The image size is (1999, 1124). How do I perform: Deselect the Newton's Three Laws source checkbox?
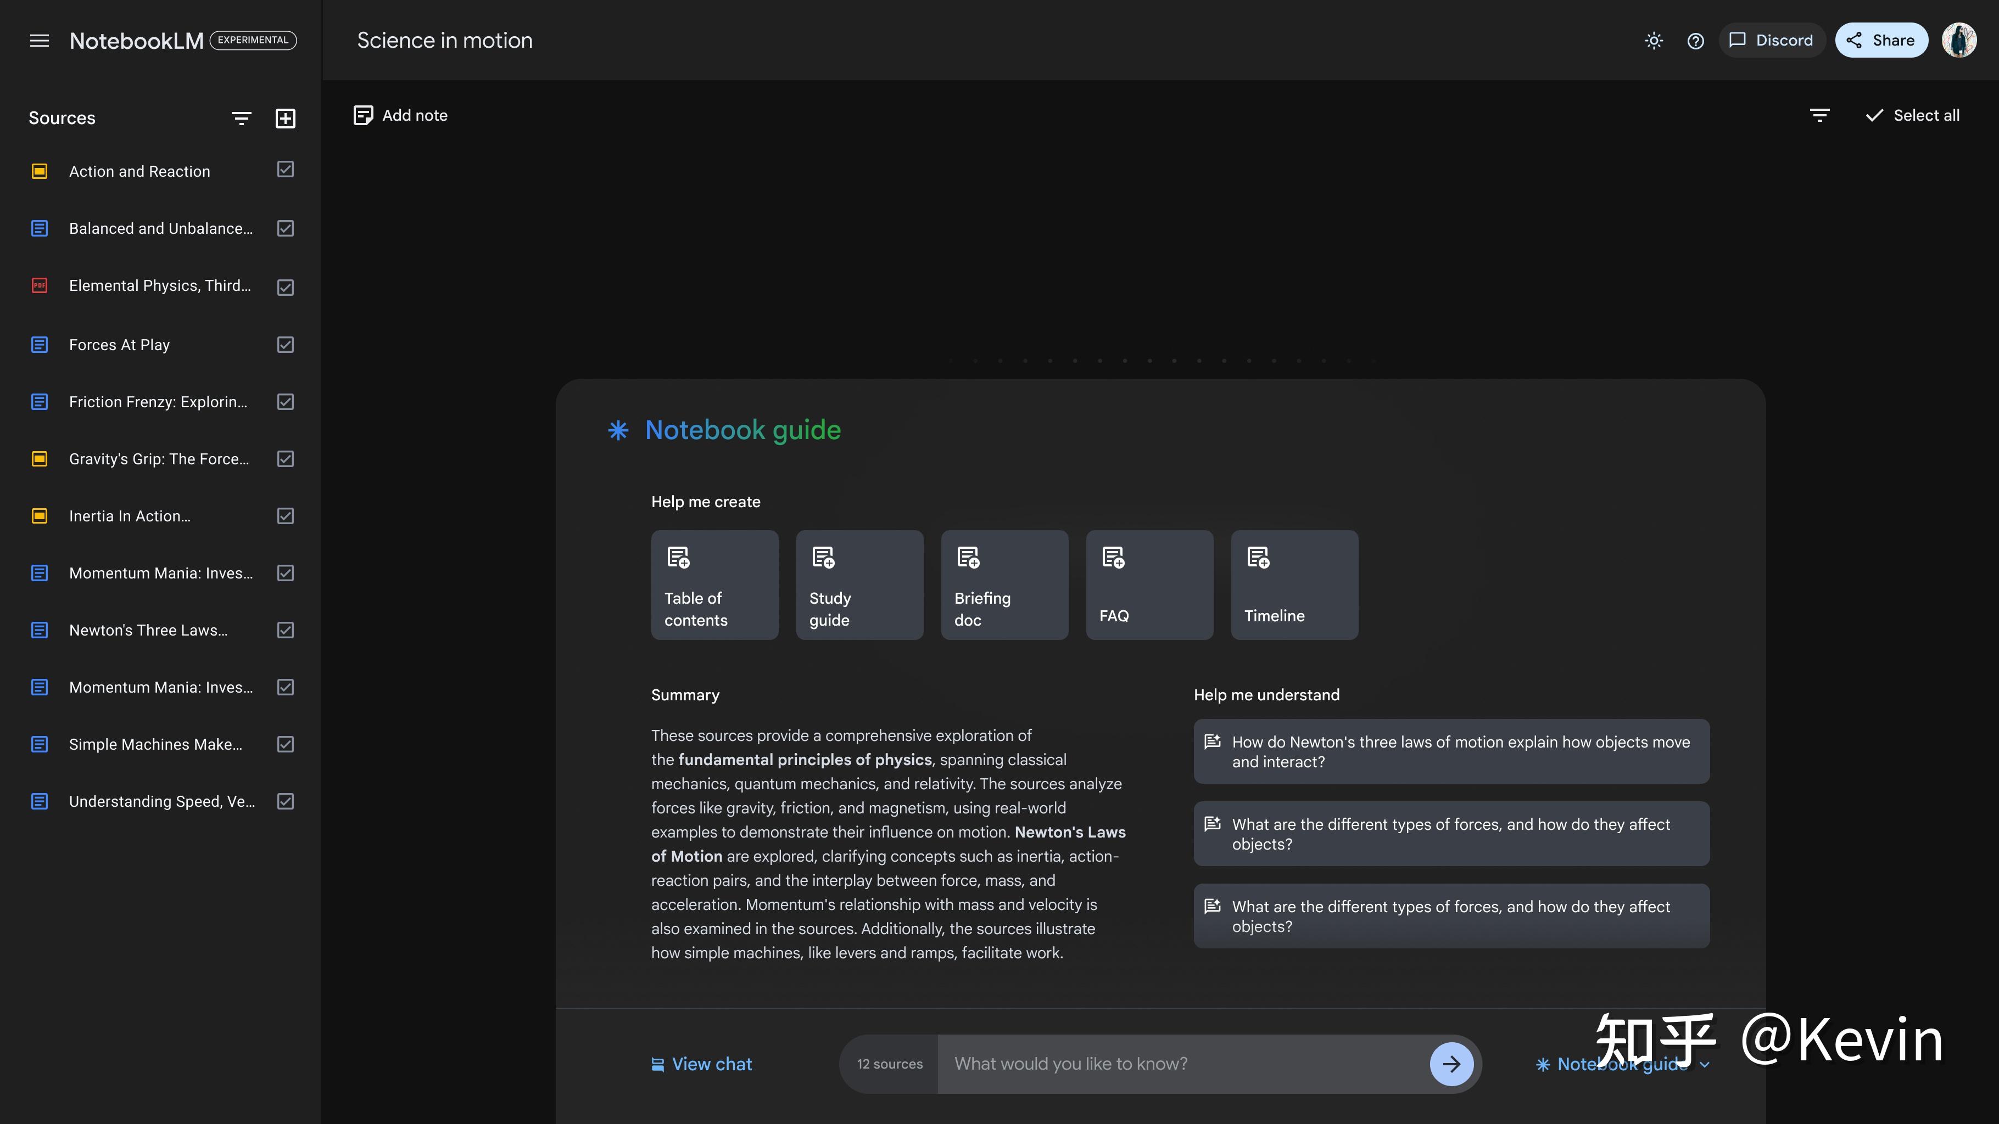point(286,630)
